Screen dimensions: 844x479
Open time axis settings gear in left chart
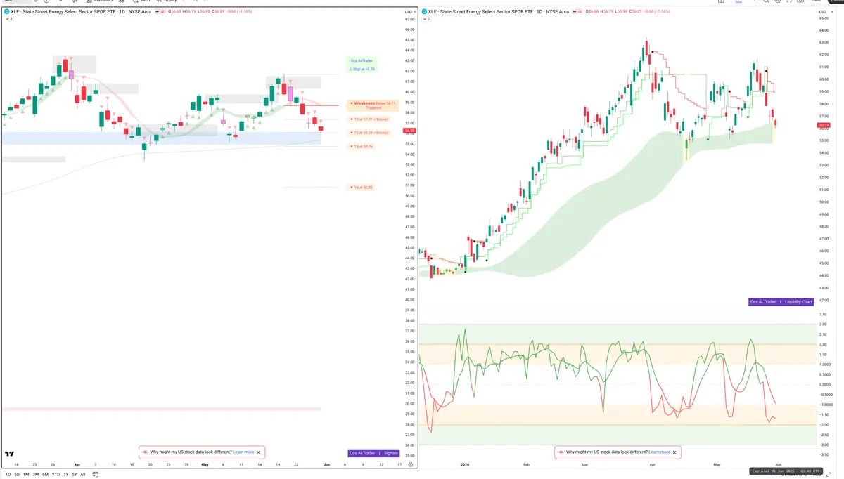click(410, 465)
